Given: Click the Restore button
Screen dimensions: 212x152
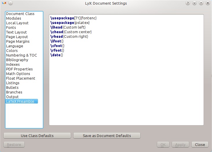Looking at the screenshot, I should click(x=14, y=145).
